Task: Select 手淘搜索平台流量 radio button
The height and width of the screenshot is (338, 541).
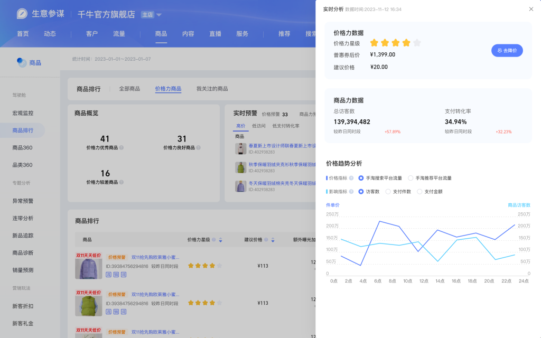Action: click(361, 178)
